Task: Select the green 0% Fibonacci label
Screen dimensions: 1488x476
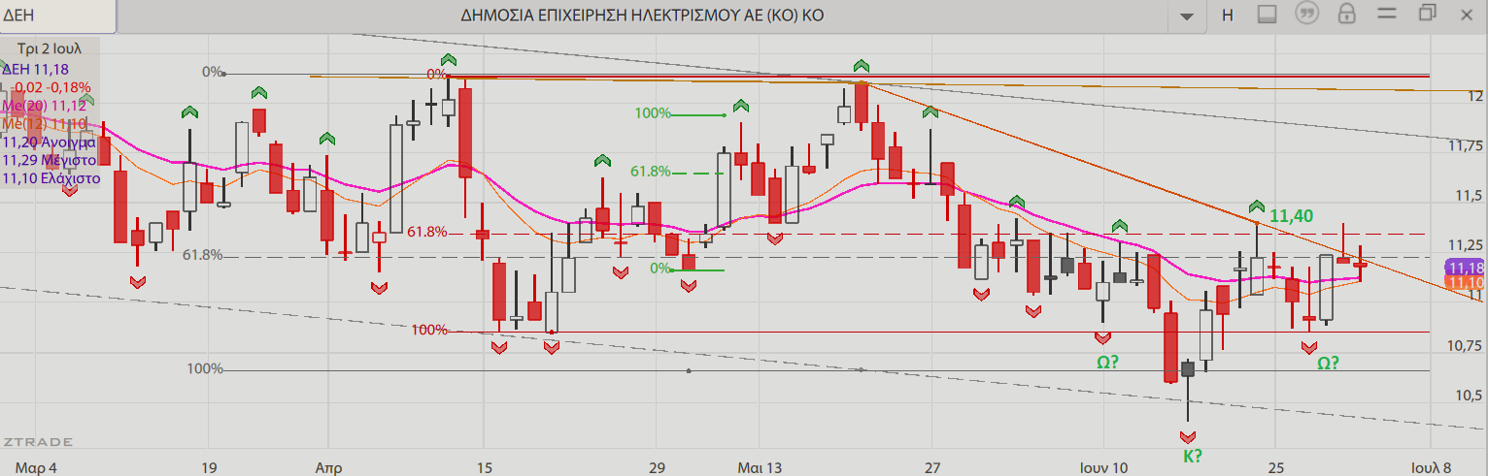Action: tap(660, 268)
